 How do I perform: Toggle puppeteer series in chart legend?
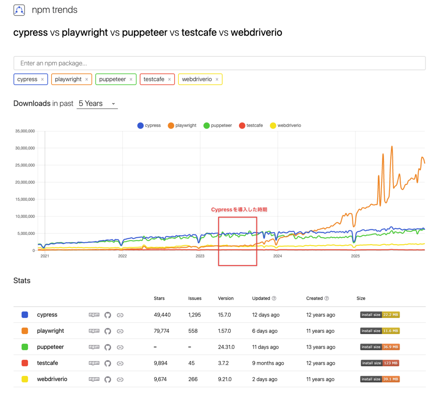click(218, 125)
